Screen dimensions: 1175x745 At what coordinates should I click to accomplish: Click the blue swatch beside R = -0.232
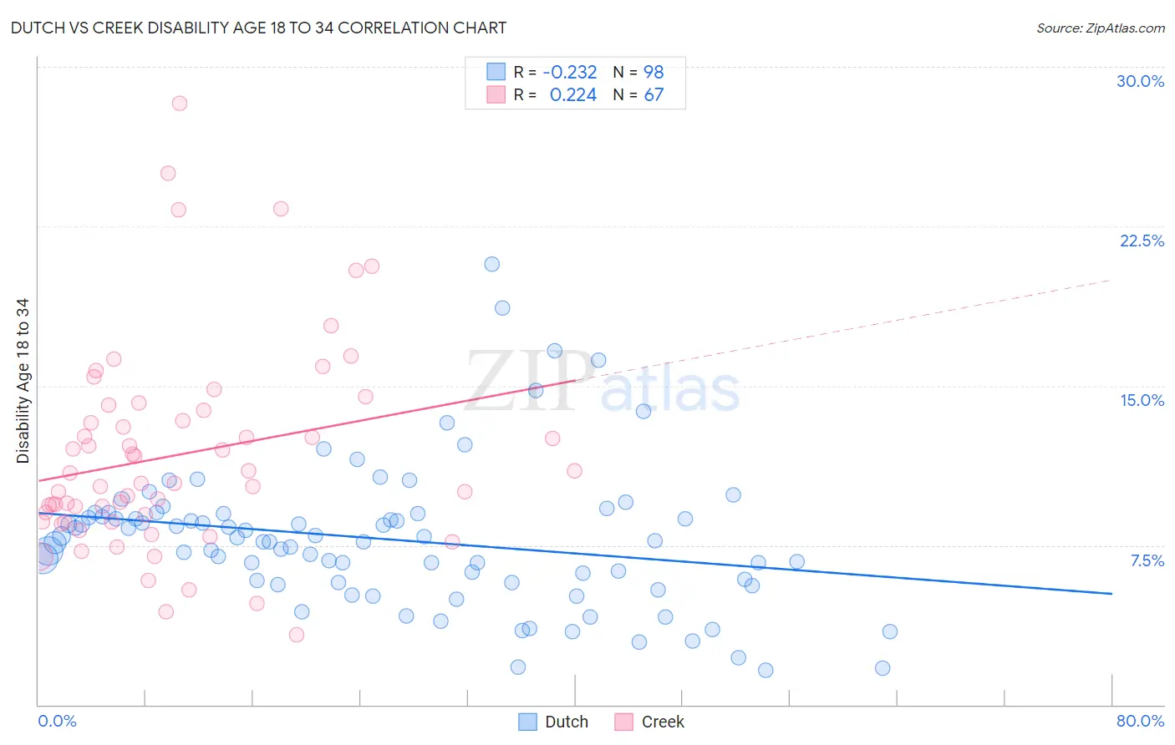point(496,72)
